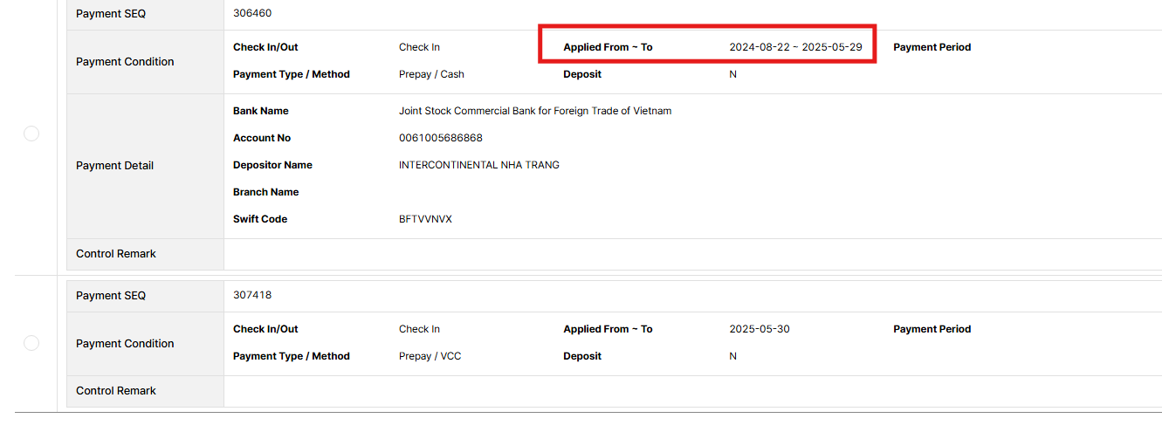The height and width of the screenshot is (432, 1162).
Task: Click the Payment Detail row header
Action: click(x=114, y=166)
